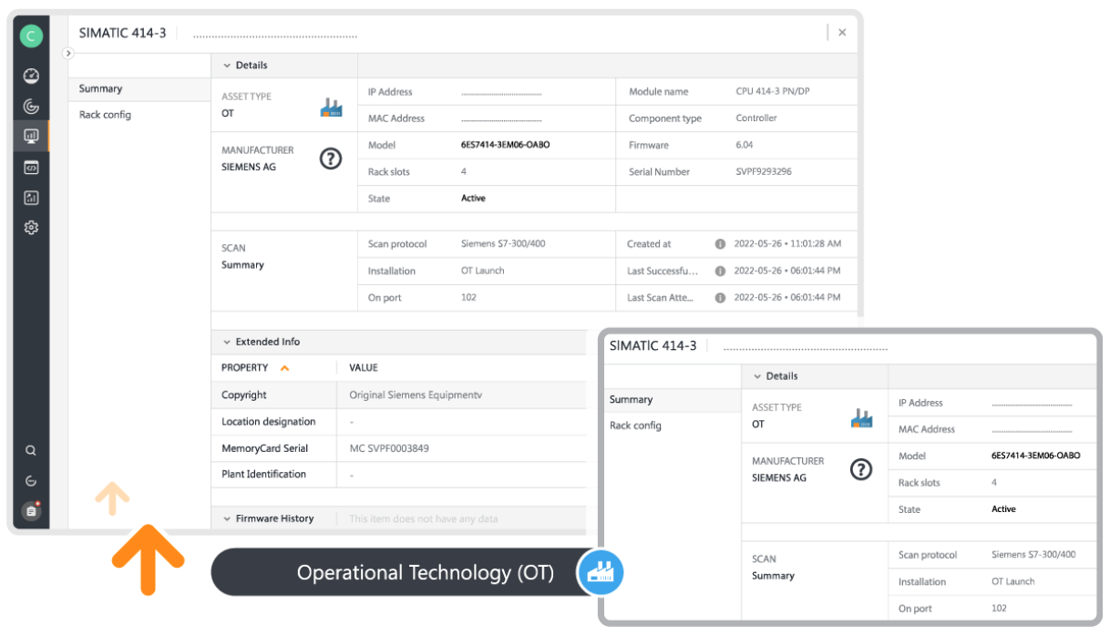Collapse the Details section in main window

coord(227,66)
